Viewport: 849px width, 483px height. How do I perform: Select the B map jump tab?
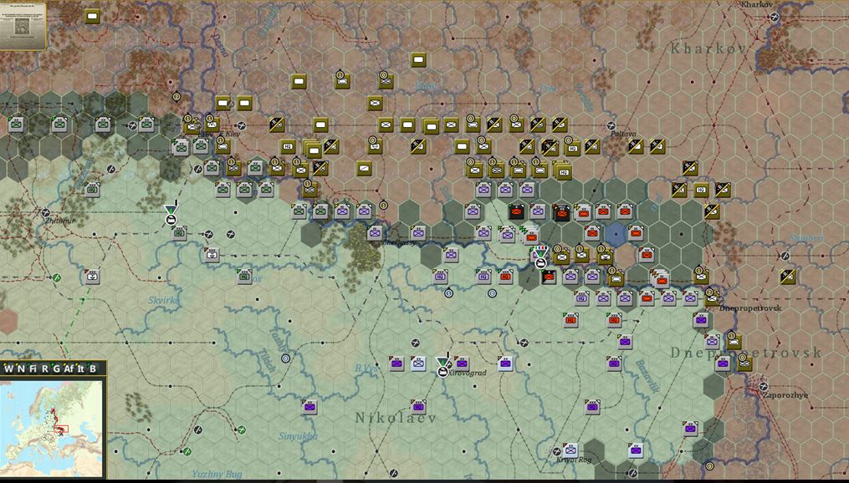click(x=93, y=369)
